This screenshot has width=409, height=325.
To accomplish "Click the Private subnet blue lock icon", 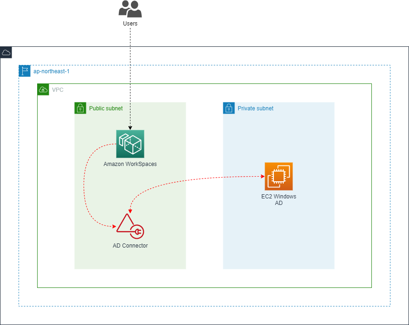I will 229,108.
